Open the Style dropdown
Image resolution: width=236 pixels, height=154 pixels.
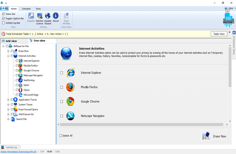(x=232, y=8)
